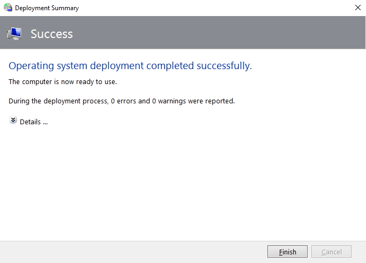
Task: Click the Deployment Summary title bar icon
Action: 8,8
